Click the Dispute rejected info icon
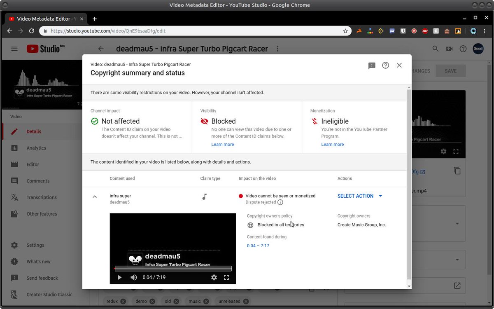Image resolution: width=494 pixels, height=309 pixels. click(x=280, y=202)
